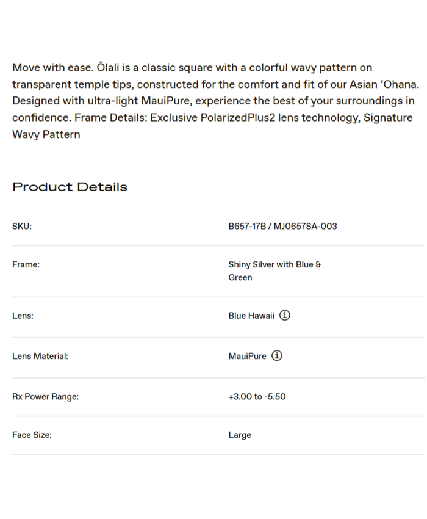The image size is (427, 519).
Task: Click the "Wavy Pattern" text ending the description
Action: [46, 134]
